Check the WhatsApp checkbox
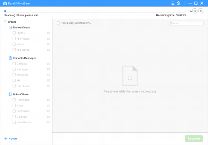This screenshot has height=145, width=208. coord(14,75)
